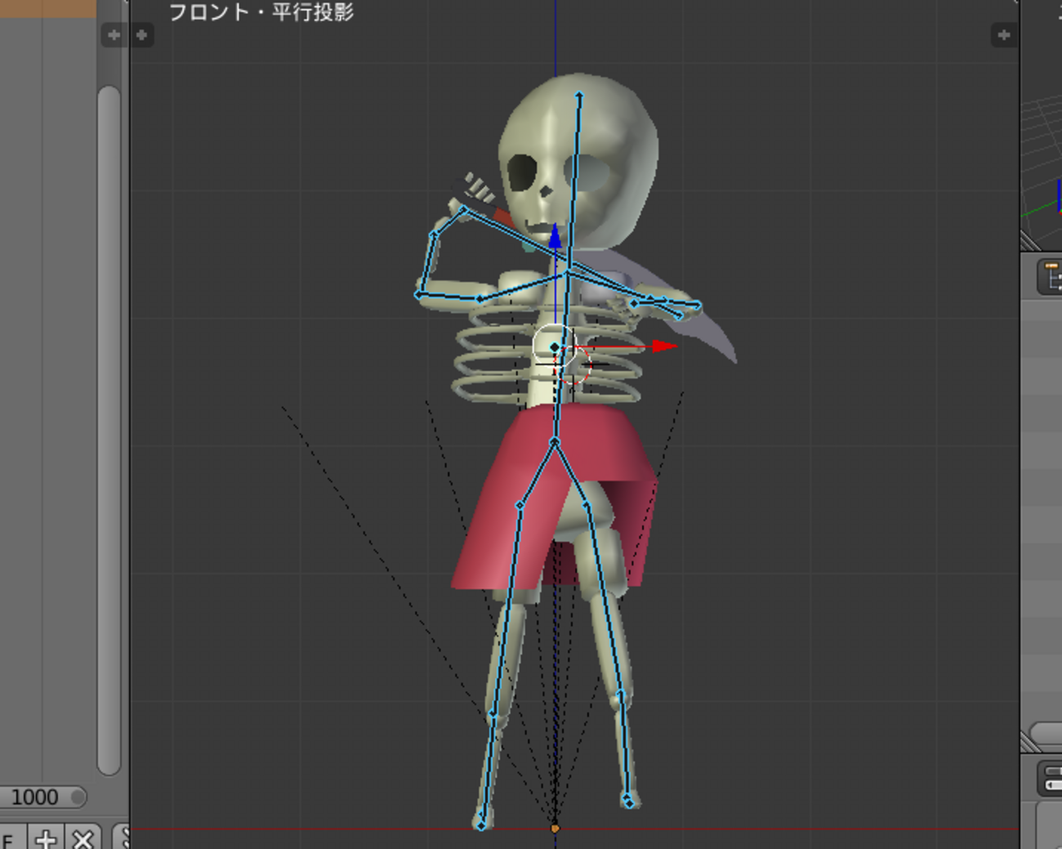Expand the properties region with top-right plus icon

(x=1003, y=35)
